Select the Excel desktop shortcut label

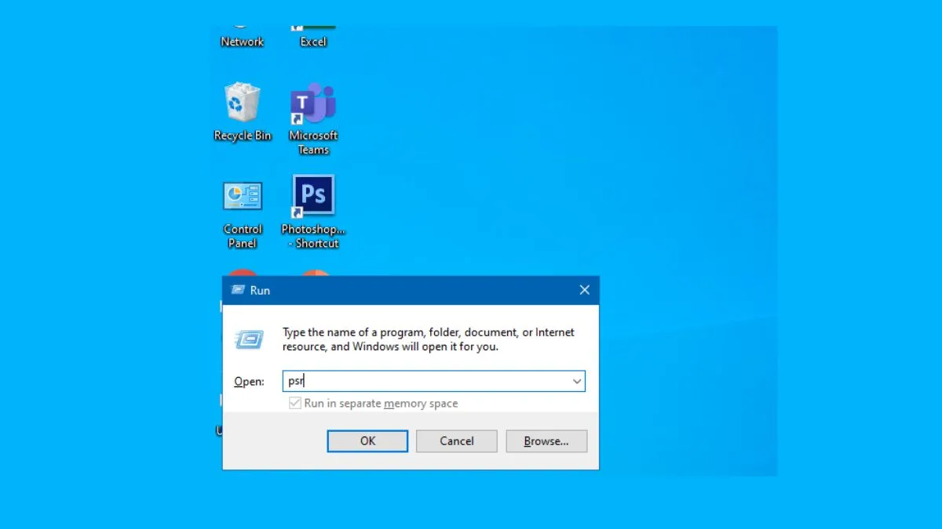[x=313, y=42]
